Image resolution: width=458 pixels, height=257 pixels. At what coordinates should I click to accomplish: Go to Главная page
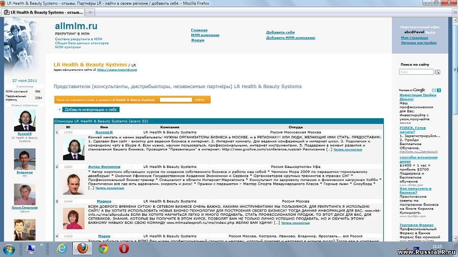199,30
